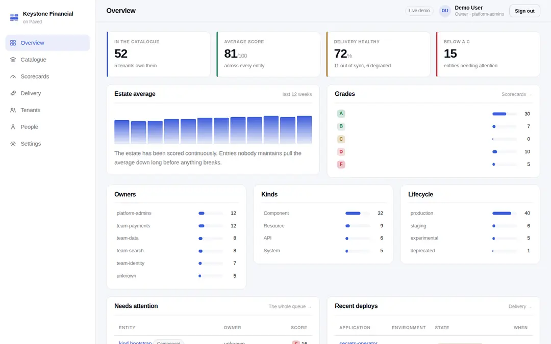The height and width of the screenshot is (344, 551).
Task: Click the Resource row under Kinds
Action: tap(323, 226)
